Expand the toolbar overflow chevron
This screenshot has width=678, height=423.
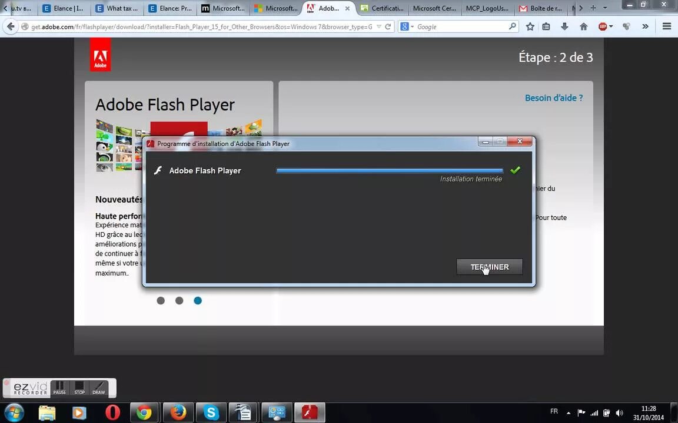645,27
